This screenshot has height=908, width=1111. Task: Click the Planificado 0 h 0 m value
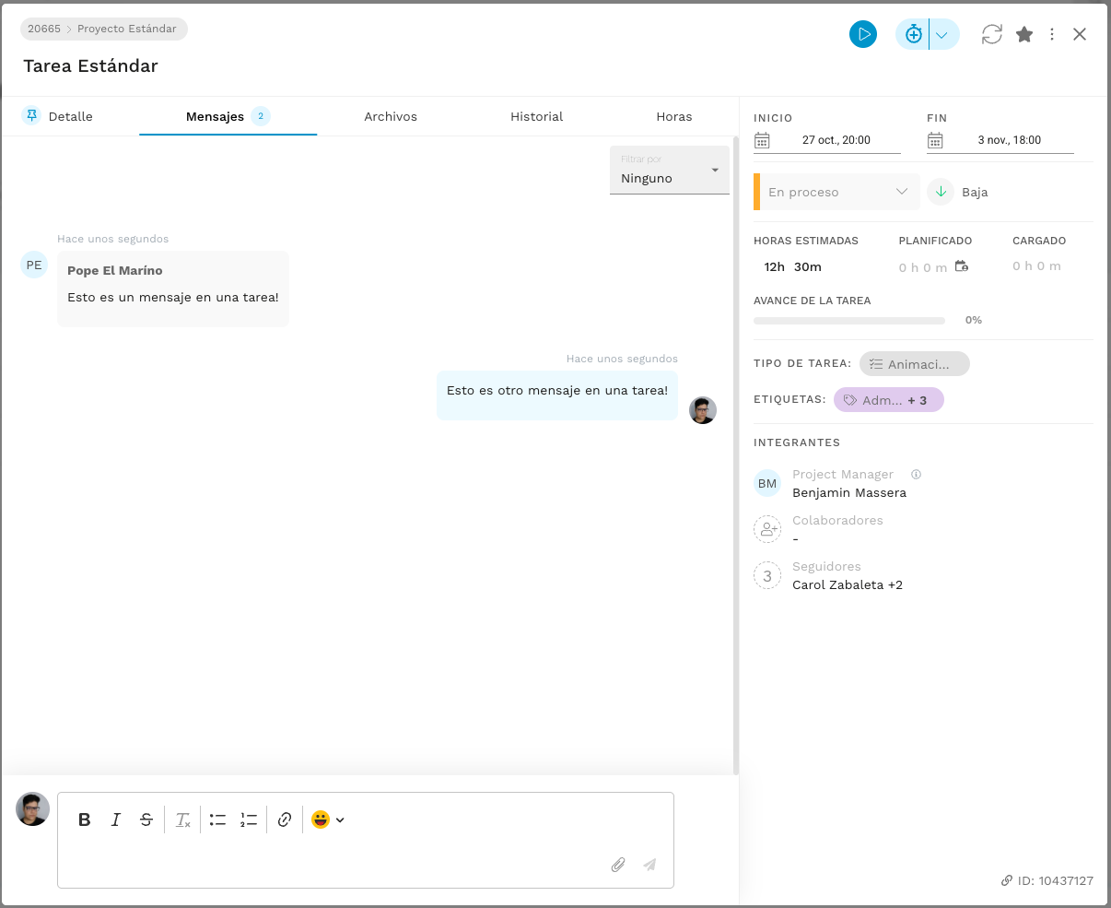[923, 267]
